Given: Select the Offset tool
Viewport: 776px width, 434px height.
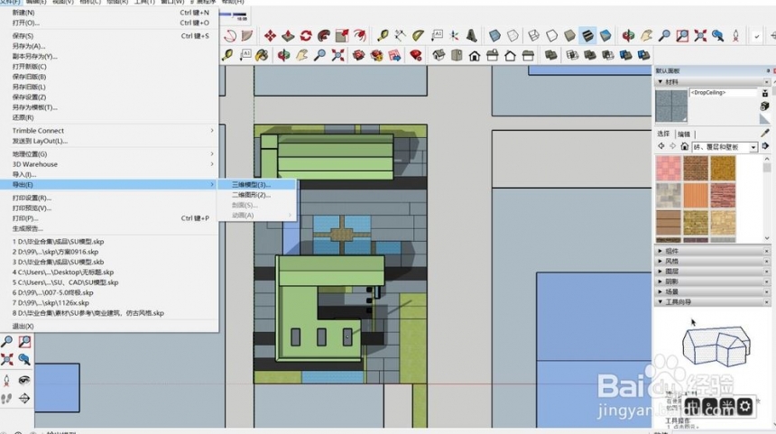Looking at the screenshot, I should point(360,35).
